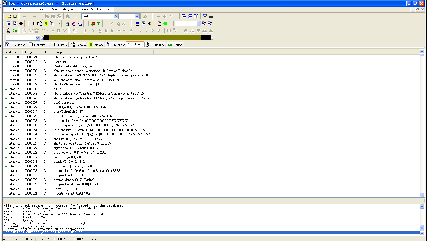
Task: Open the exports window toolbar icon
Action: 33,24
